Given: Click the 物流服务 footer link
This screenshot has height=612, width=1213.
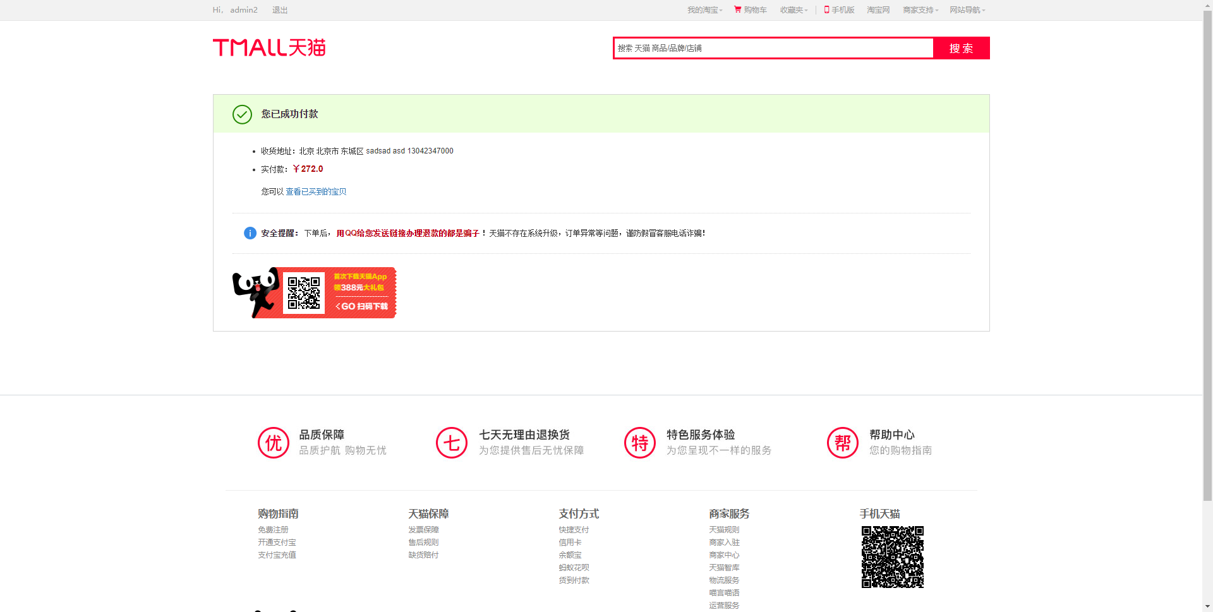Looking at the screenshot, I should click(x=724, y=580).
